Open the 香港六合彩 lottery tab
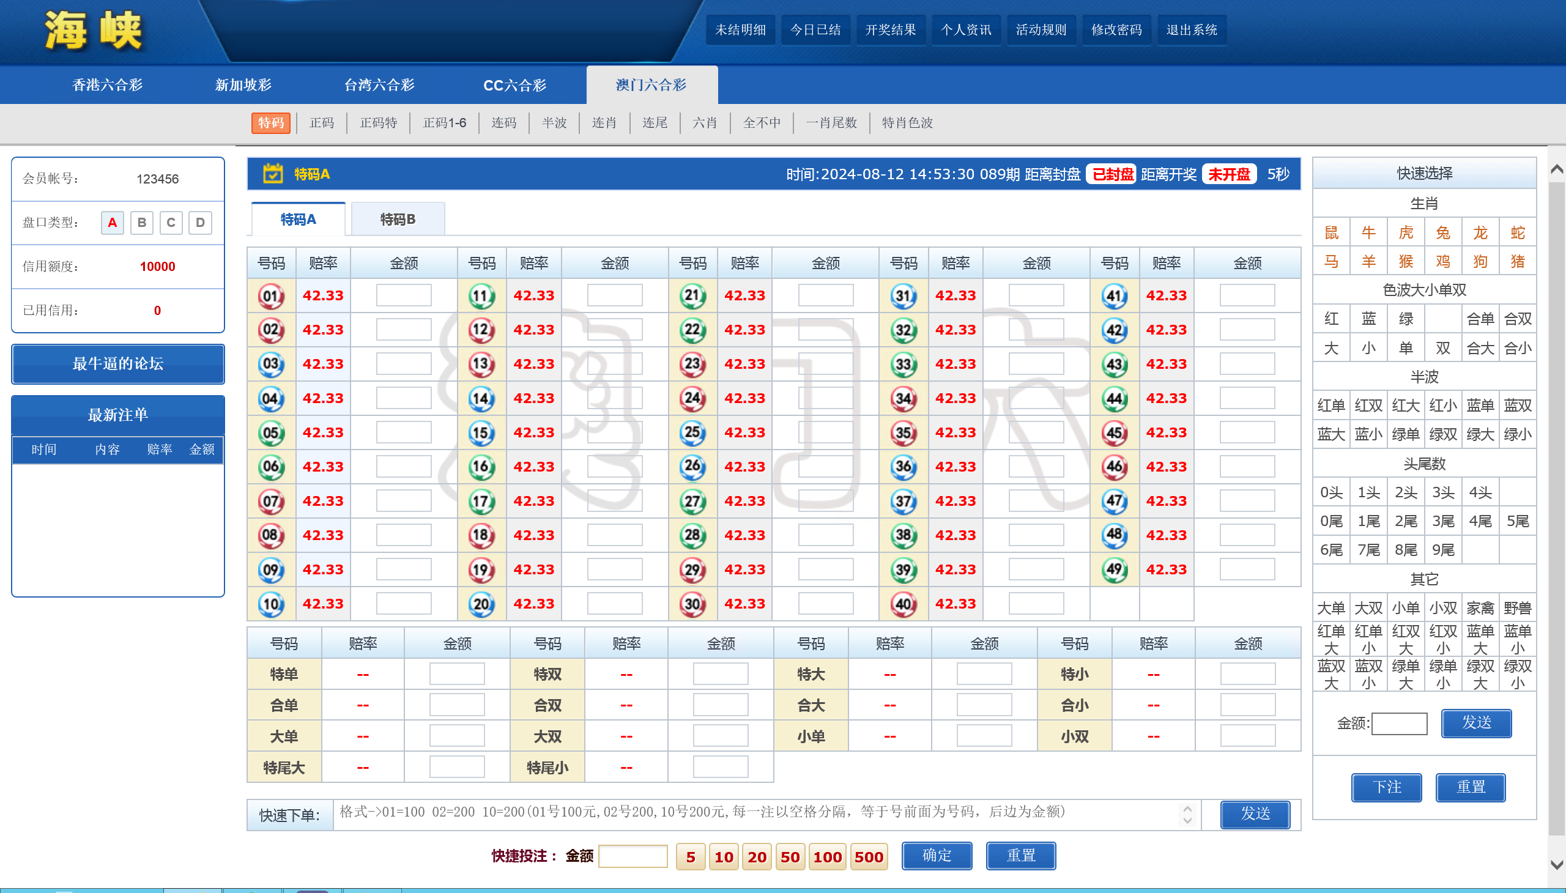Screen dimensions: 1566x893 click(107, 85)
